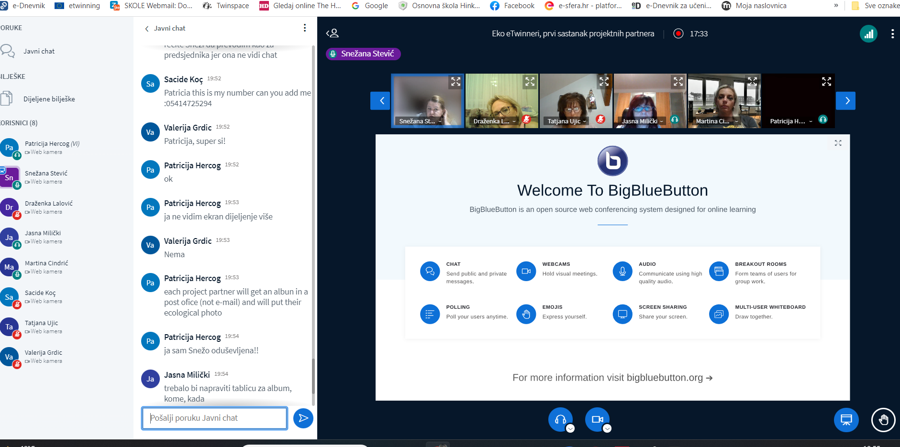The image size is (900, 447).
Task: Open Moja naslovnica bookmark
Action: [754, 6]
